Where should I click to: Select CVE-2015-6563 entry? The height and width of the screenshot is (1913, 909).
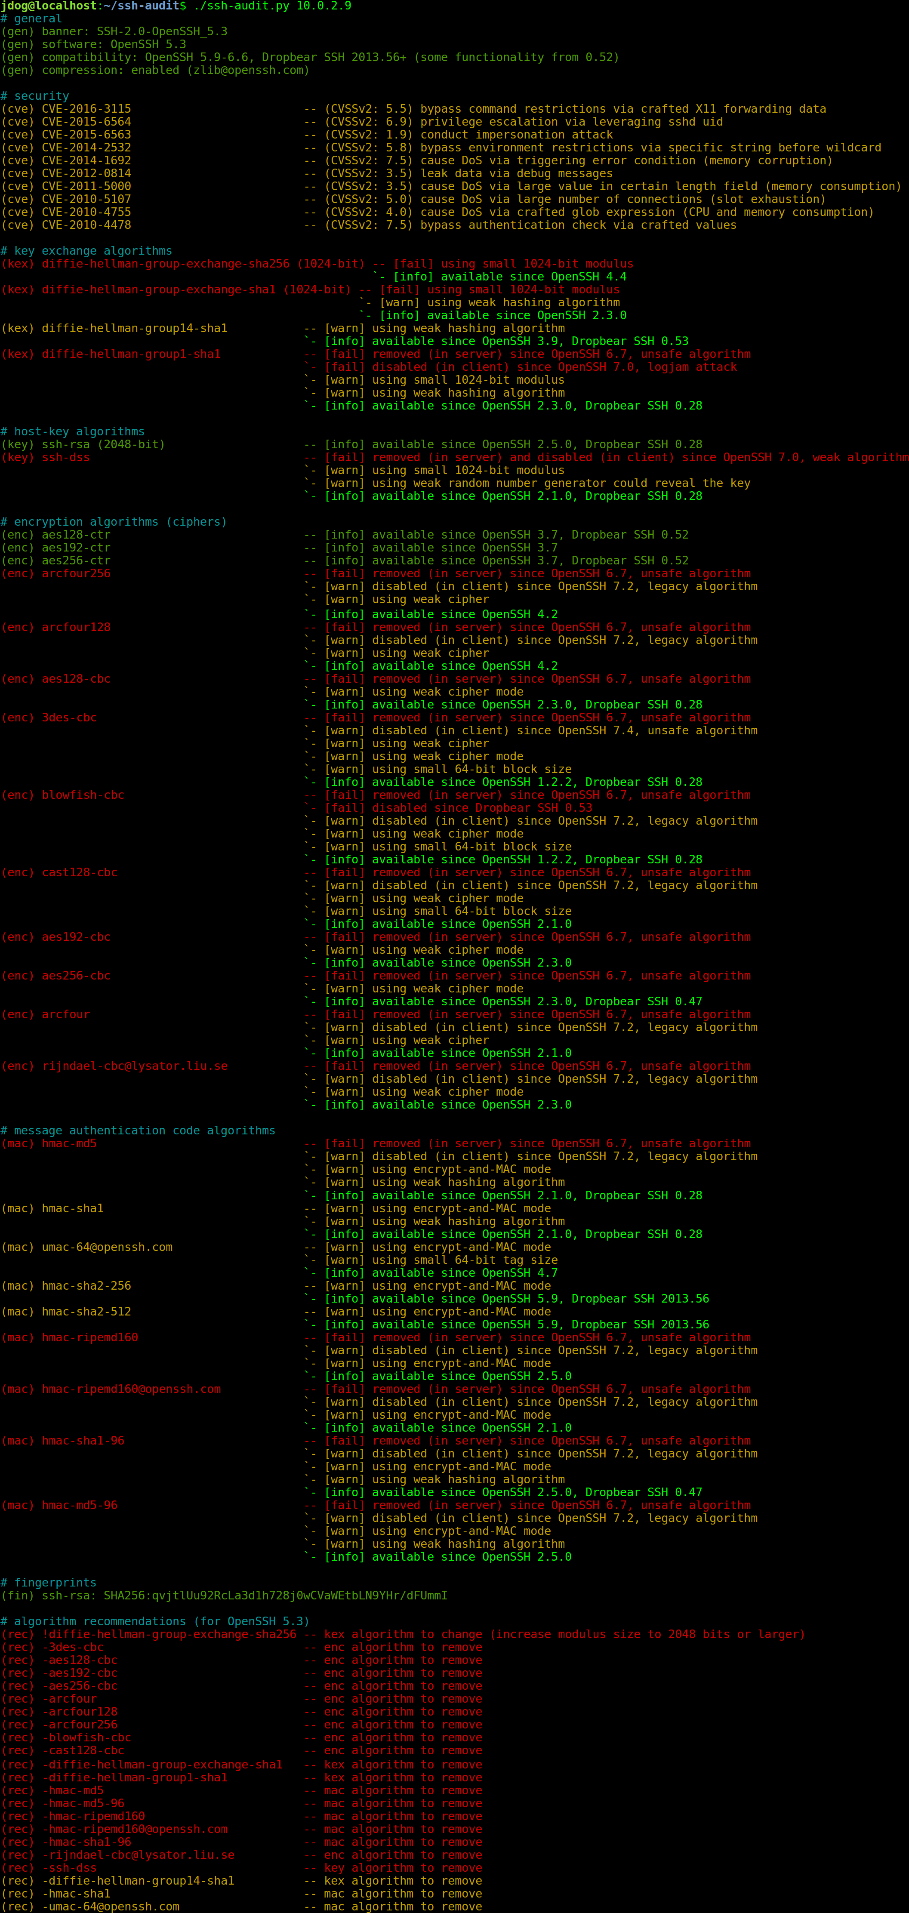point(307,135)
